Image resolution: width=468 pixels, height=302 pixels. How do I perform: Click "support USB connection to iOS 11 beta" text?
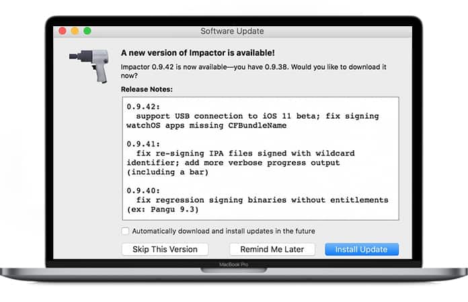pos(228,116)
